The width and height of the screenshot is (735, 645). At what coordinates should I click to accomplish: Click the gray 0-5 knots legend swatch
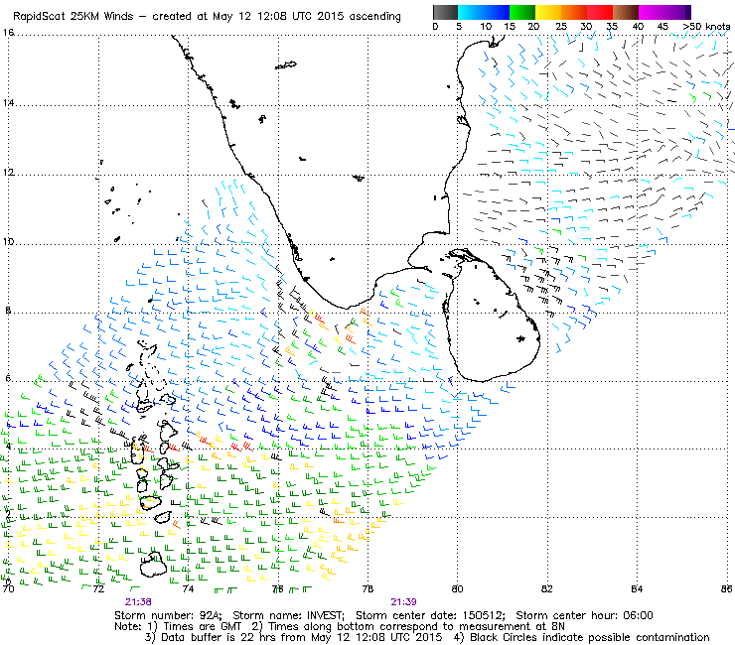pos(445,12)
